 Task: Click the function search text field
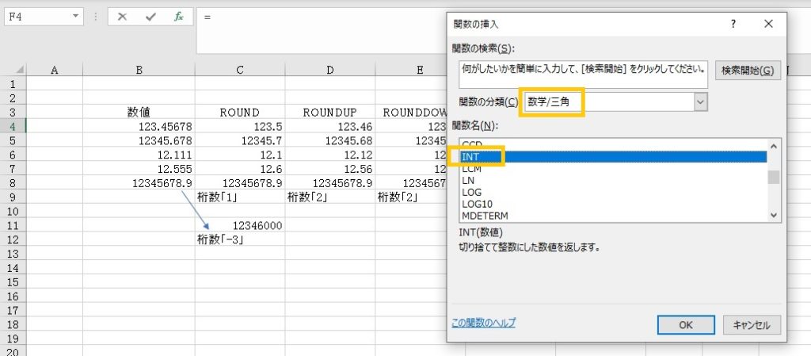[x=582, y=70]
